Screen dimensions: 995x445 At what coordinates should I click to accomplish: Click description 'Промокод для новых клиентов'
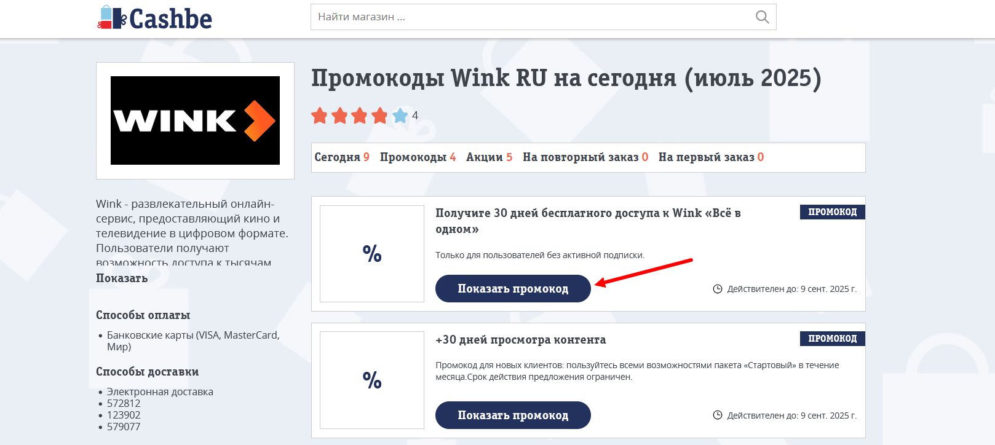click(637, 371)
